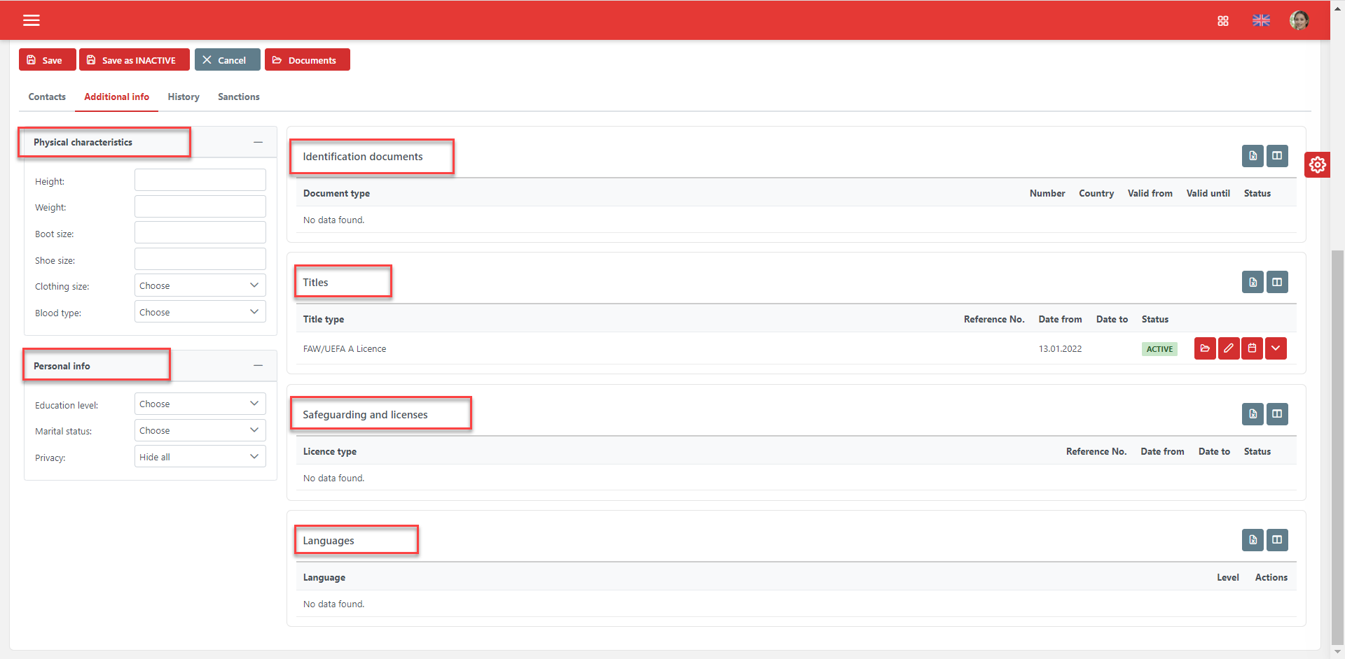Switch to the Sanctions tab

pyautogui.click(x=238, y=97)
